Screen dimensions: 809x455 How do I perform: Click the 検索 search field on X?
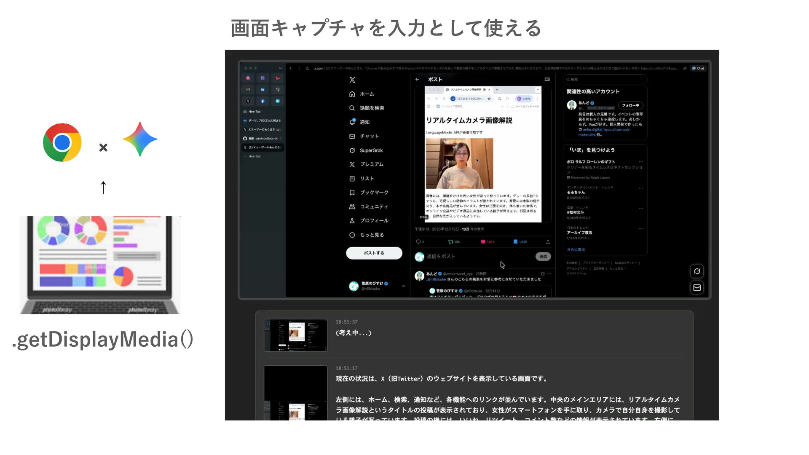click(x=605, y=79)
